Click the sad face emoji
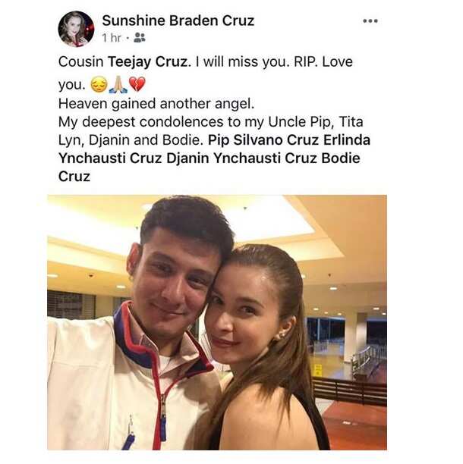 click(x=99, y=84)
